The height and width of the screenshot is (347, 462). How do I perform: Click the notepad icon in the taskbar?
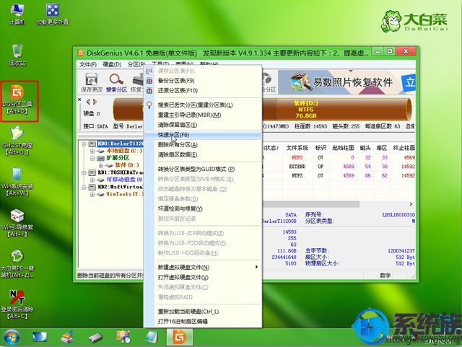tap(152, 337)
